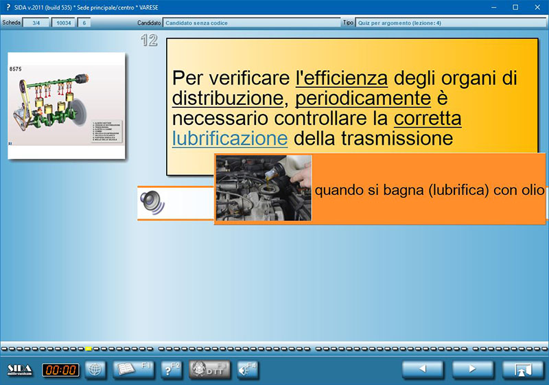This screenshot has height=385, width=549.
Task: Click the 00:00 timer display
Action: [x=60, y=370]
